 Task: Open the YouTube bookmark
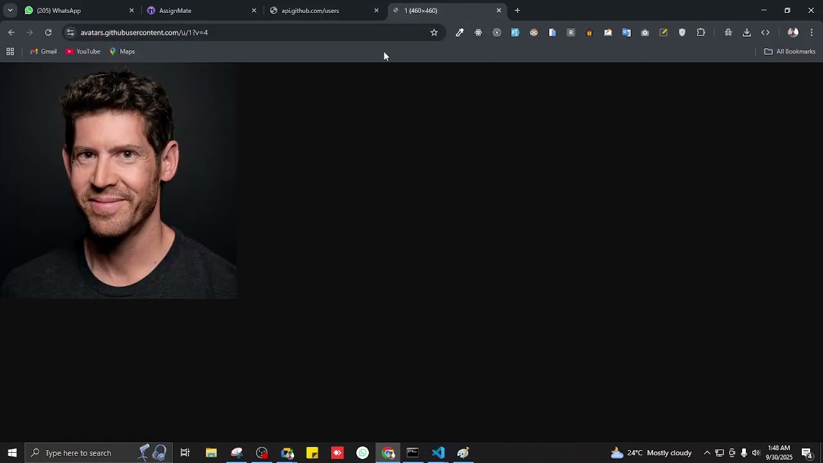(83, 51)
